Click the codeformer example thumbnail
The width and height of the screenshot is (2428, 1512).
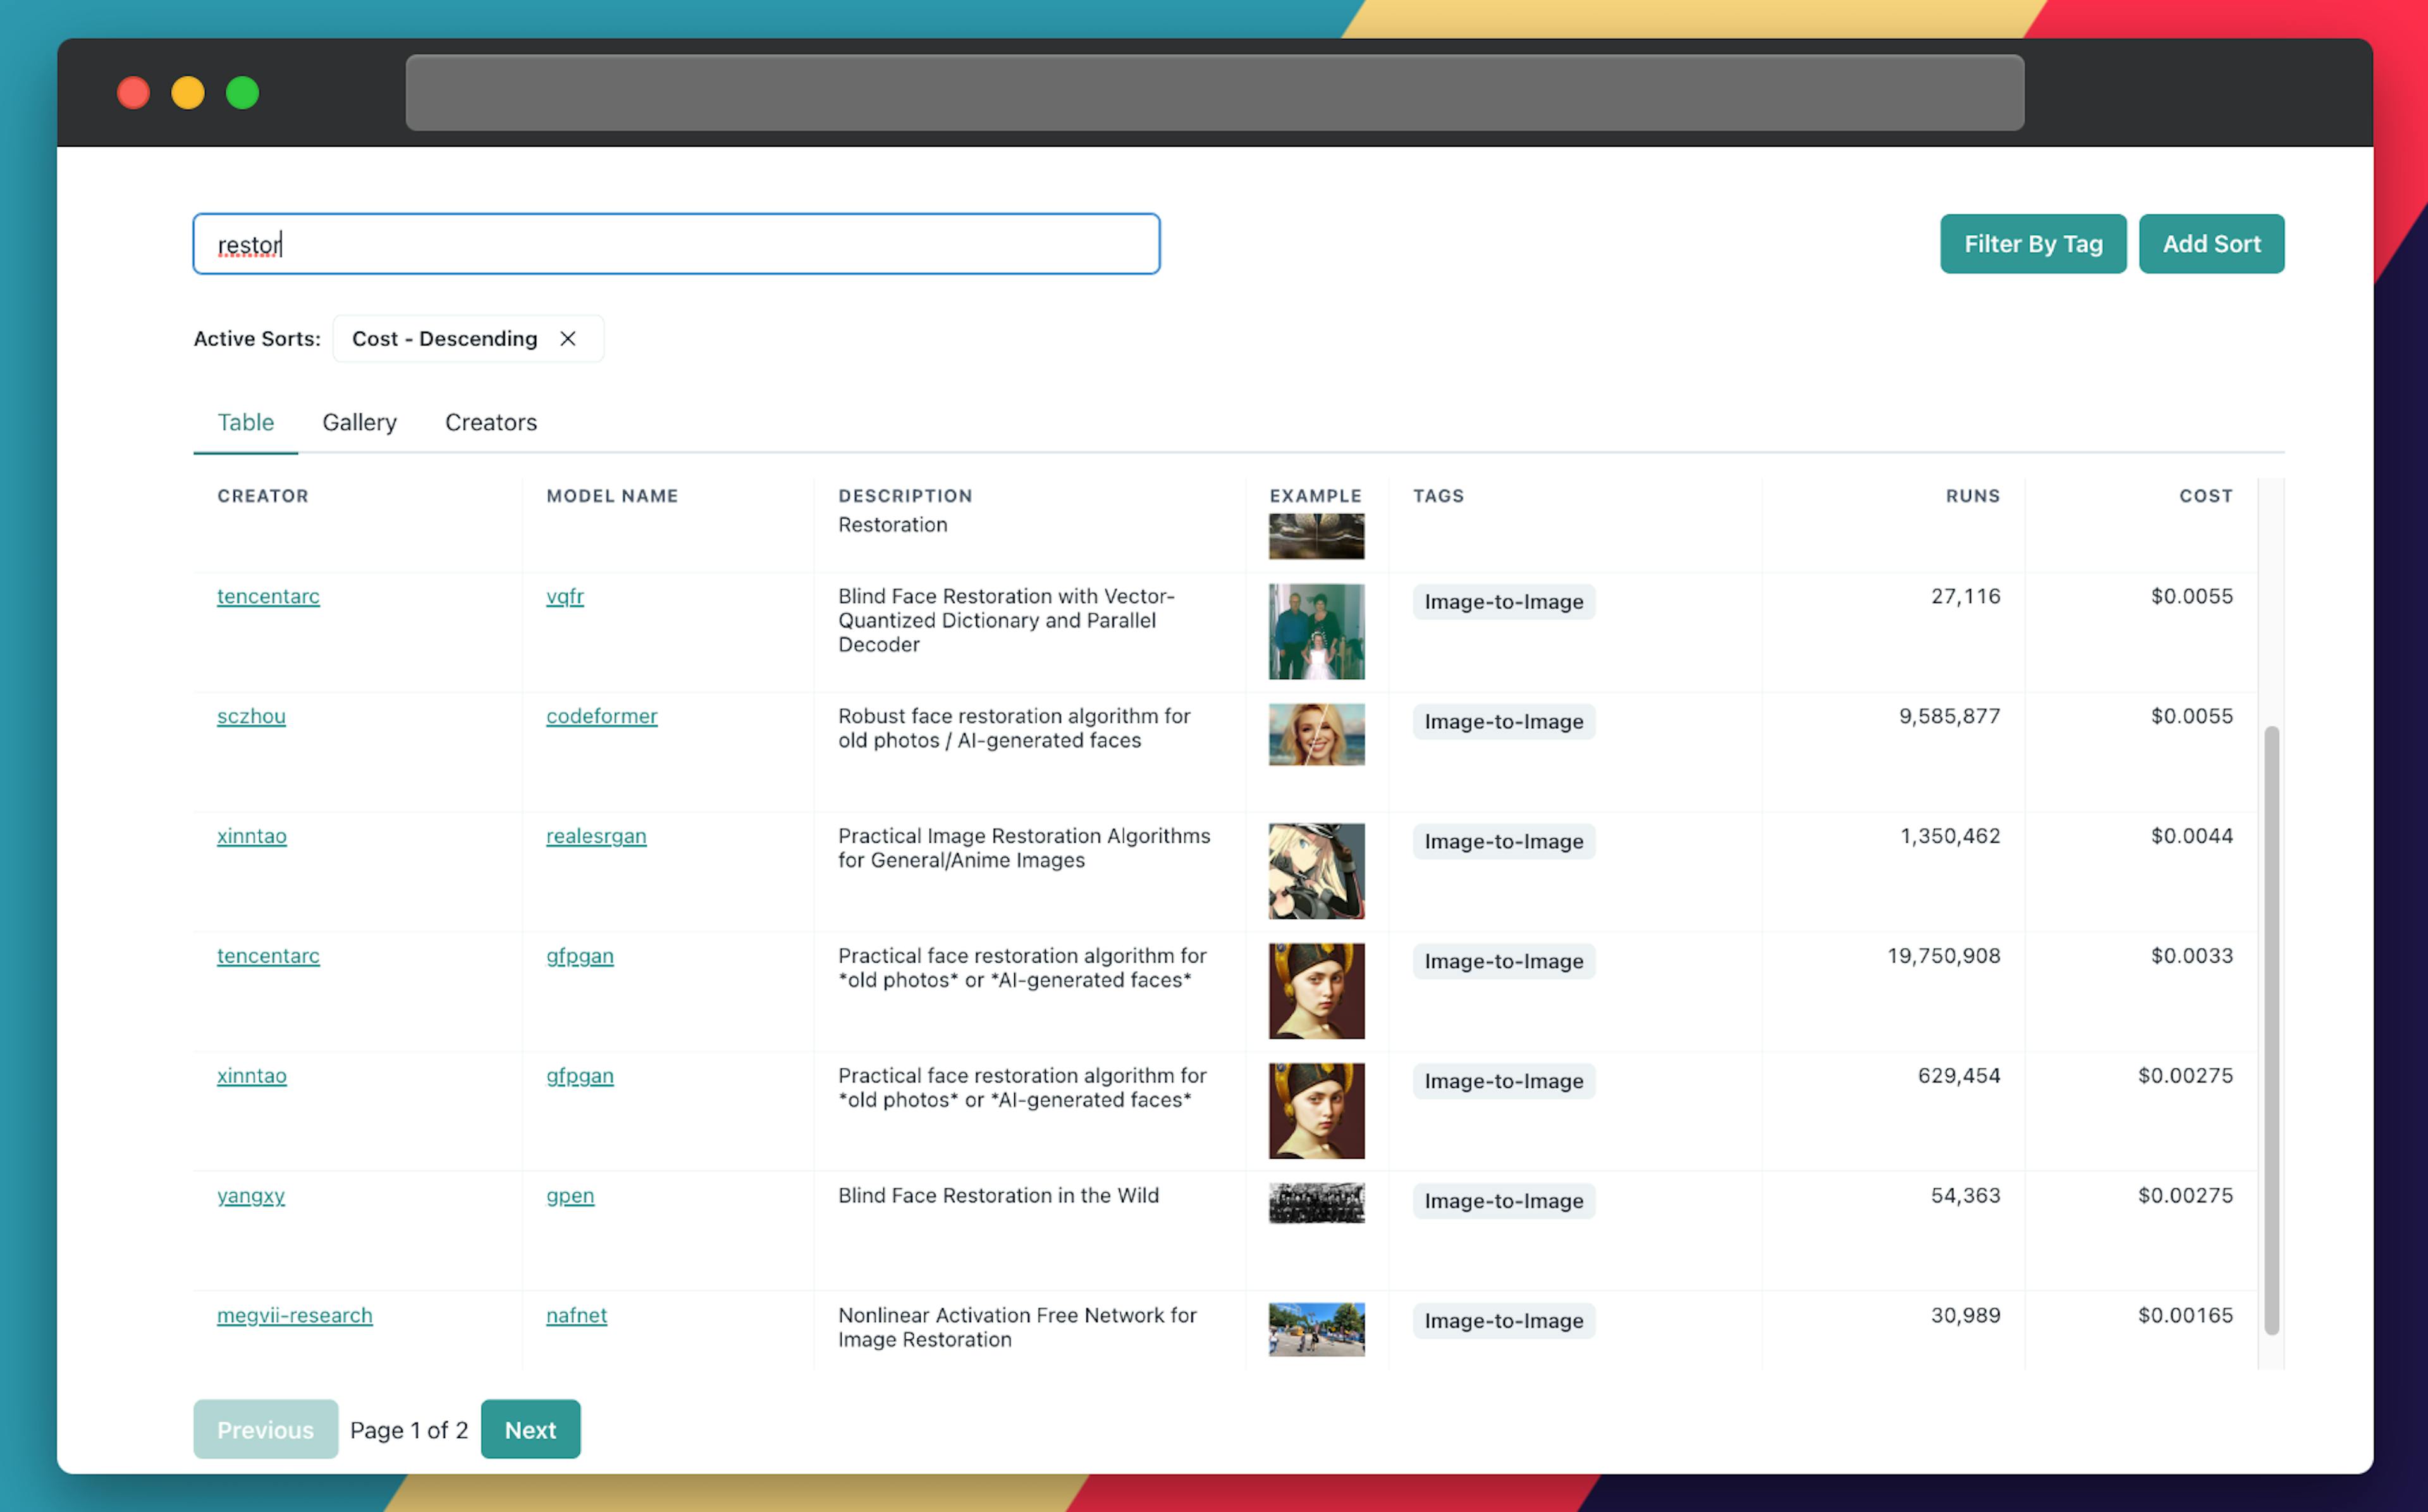1316,735
